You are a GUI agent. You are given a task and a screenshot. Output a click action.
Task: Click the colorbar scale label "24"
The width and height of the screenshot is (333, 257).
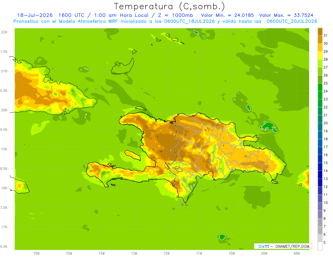click(x=326, y=91)
